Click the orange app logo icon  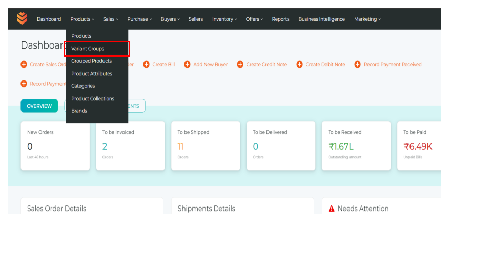click(x=22, y=18)
